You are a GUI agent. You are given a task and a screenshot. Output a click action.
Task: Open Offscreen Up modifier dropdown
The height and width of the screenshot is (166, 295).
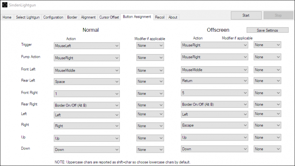click(267, 137)
